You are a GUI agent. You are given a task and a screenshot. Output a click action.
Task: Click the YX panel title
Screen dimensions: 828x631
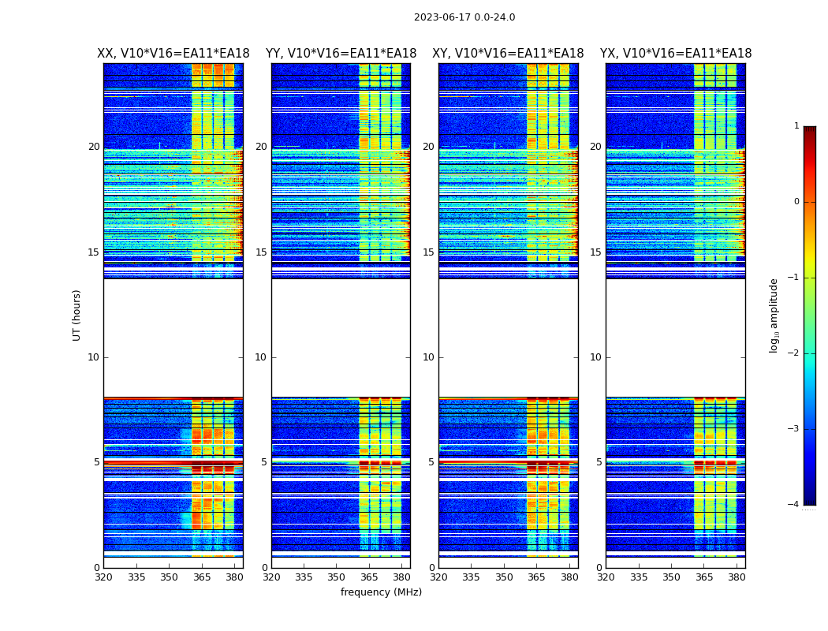point(675,54)
